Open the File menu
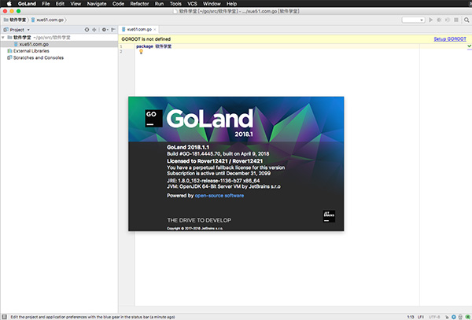The height and width of the screenshot is (320, 472). (46, 4)
